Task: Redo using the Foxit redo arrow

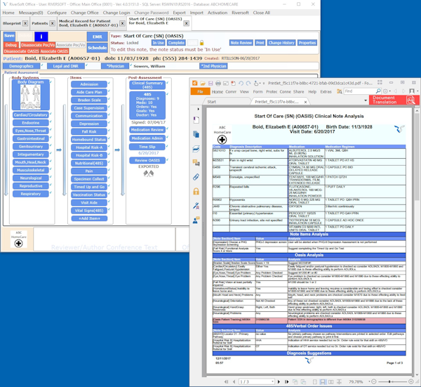Action: (x=248, y=84)
